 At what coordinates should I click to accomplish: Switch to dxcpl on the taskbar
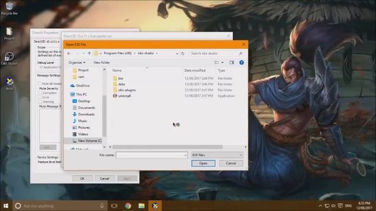click(x=155, y=206)
